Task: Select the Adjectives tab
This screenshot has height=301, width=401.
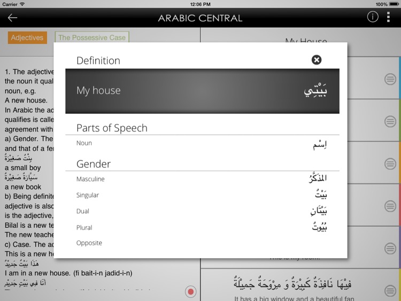Action: [27, 37]
